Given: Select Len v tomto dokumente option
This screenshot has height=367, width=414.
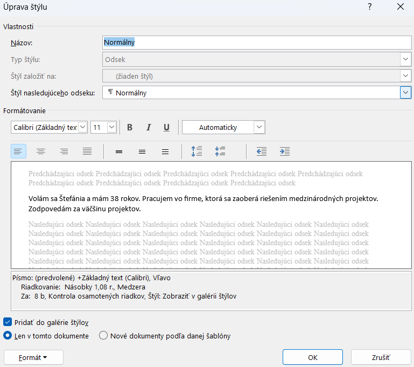Looking at the screenshot, I should [8, 336].
